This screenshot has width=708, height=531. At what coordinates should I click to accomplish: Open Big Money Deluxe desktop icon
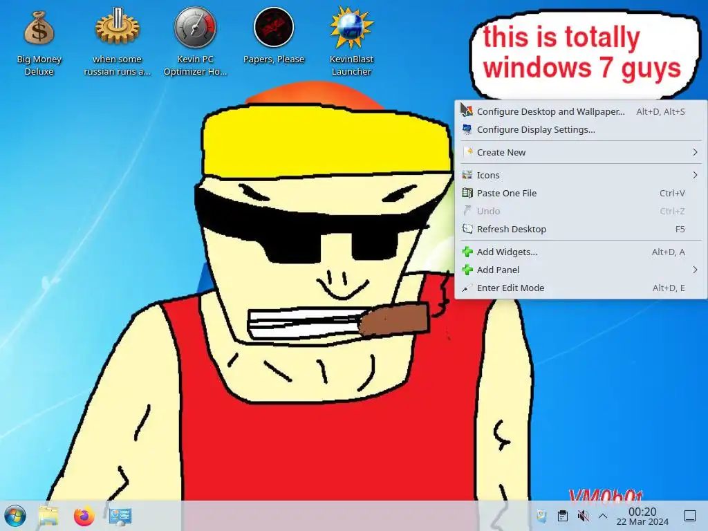point(39,43)
